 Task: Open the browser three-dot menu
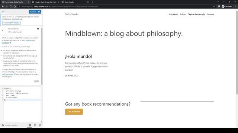pyautogui.click(x=235, y=7)
